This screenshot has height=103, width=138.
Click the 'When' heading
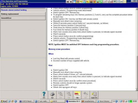tap(51, 54)
